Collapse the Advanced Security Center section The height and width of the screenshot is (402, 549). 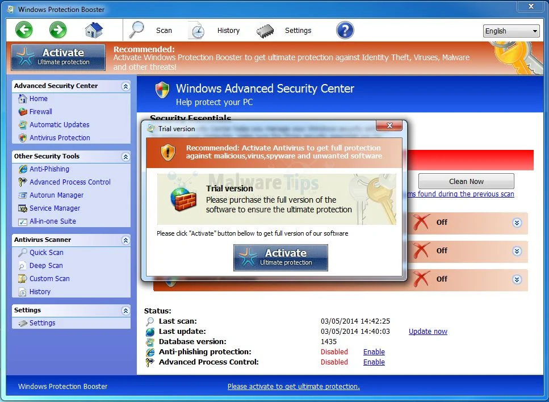point(125,86)
